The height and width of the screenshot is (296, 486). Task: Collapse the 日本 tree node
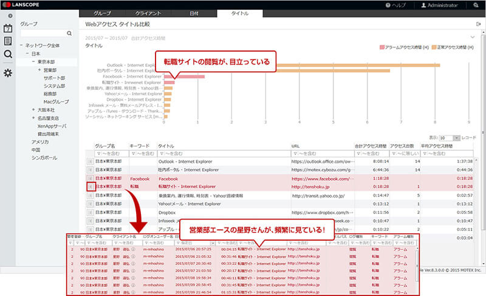click(27, 53)
